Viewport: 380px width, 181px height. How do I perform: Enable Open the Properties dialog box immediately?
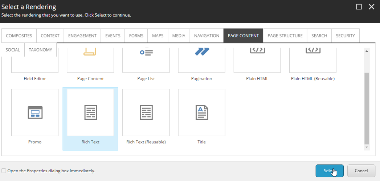(4, 170)
